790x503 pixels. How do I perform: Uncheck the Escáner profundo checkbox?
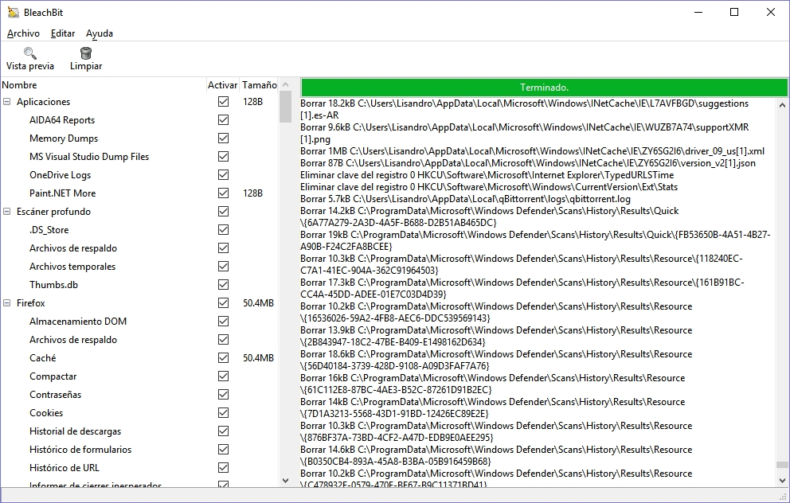(223, 212)
